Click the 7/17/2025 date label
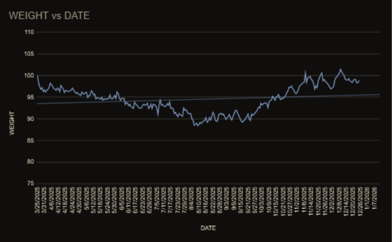392x242 pixels. (x=170, y=200)
